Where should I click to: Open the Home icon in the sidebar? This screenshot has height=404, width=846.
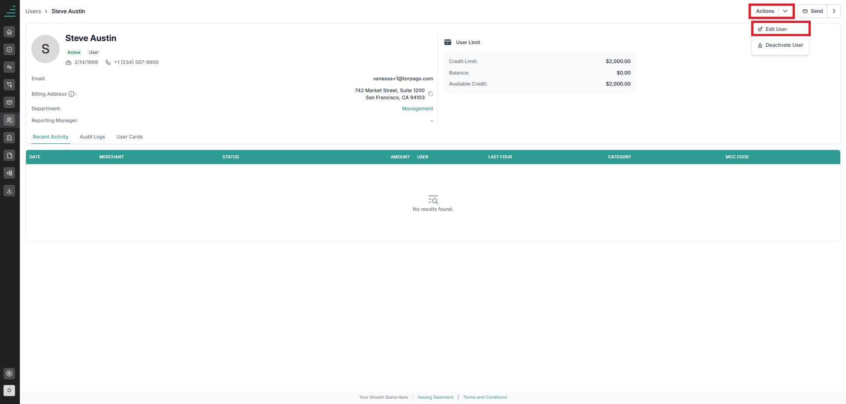pyautogui.click(x=9, y=32)
